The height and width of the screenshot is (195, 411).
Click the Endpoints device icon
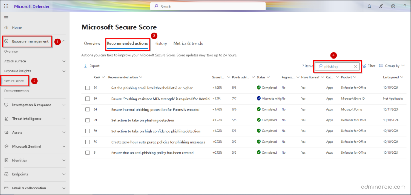[7, 174]
